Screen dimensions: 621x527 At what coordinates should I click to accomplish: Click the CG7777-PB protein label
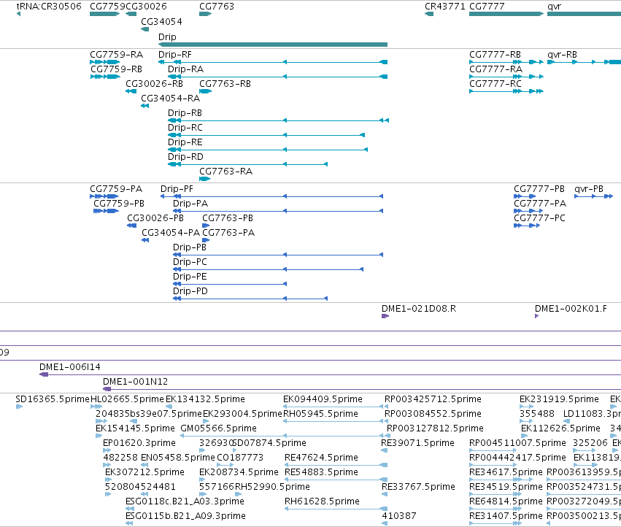pos(539,188)
